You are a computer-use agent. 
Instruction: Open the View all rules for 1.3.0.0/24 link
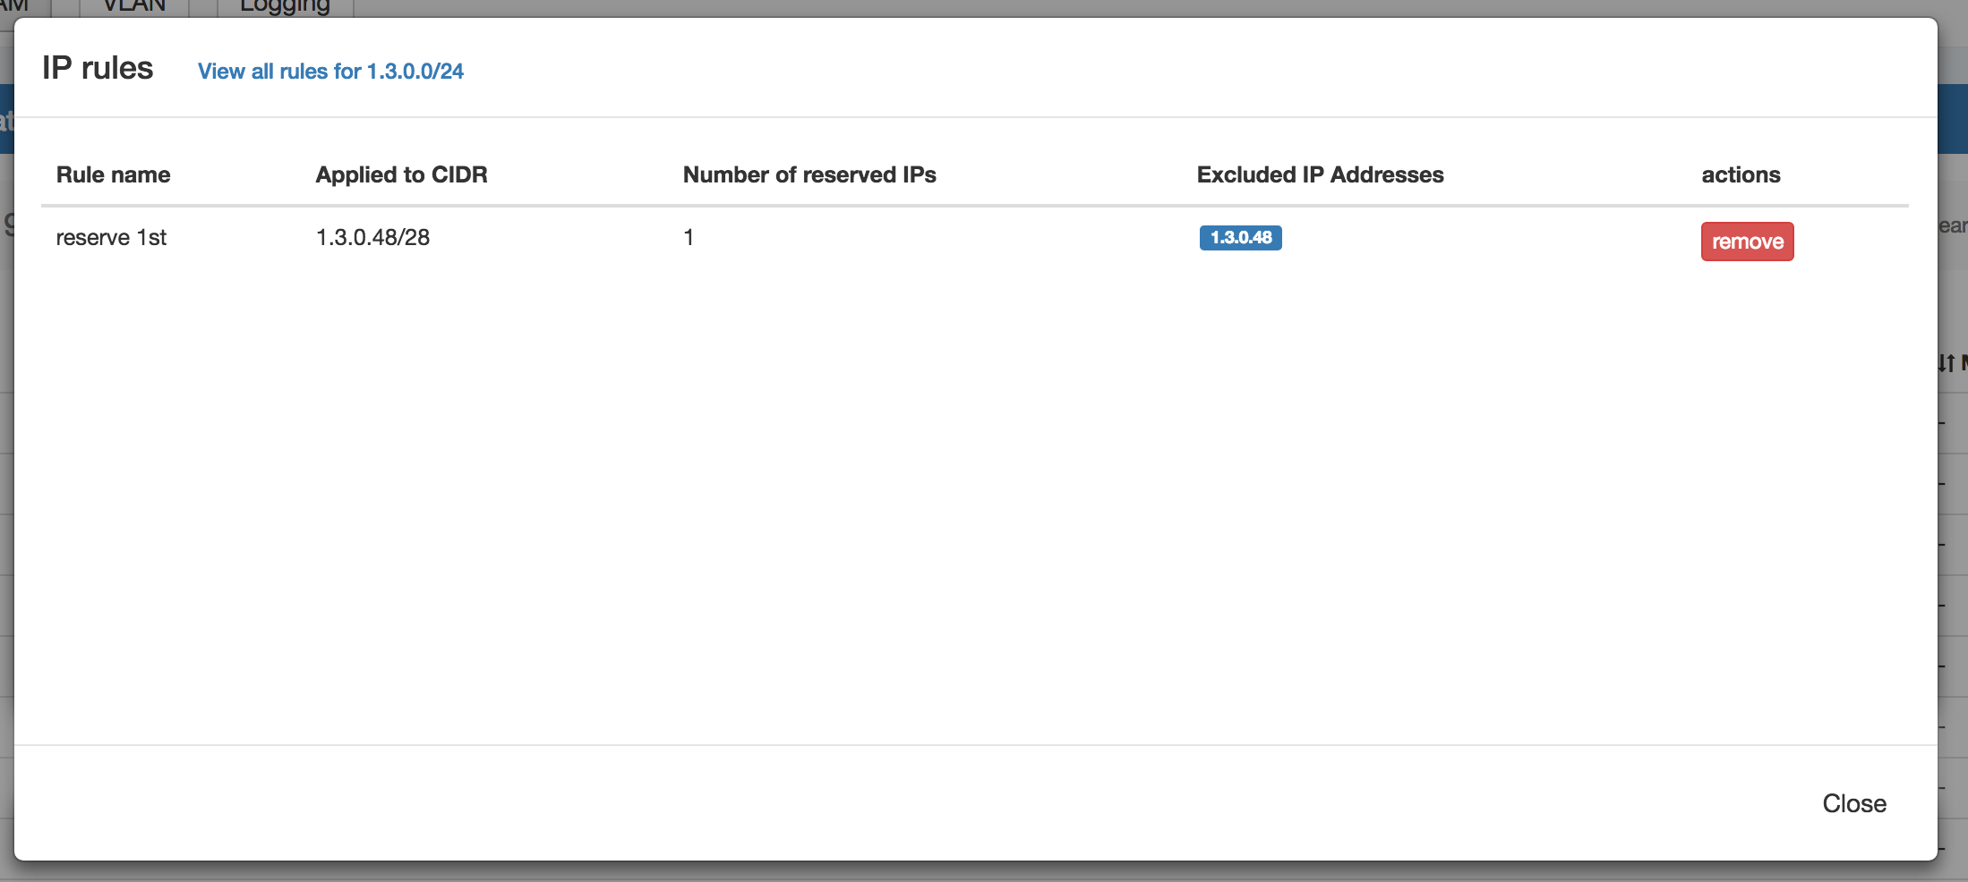tap(330, 71)
